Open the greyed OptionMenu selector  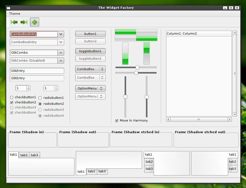[90, 97]
